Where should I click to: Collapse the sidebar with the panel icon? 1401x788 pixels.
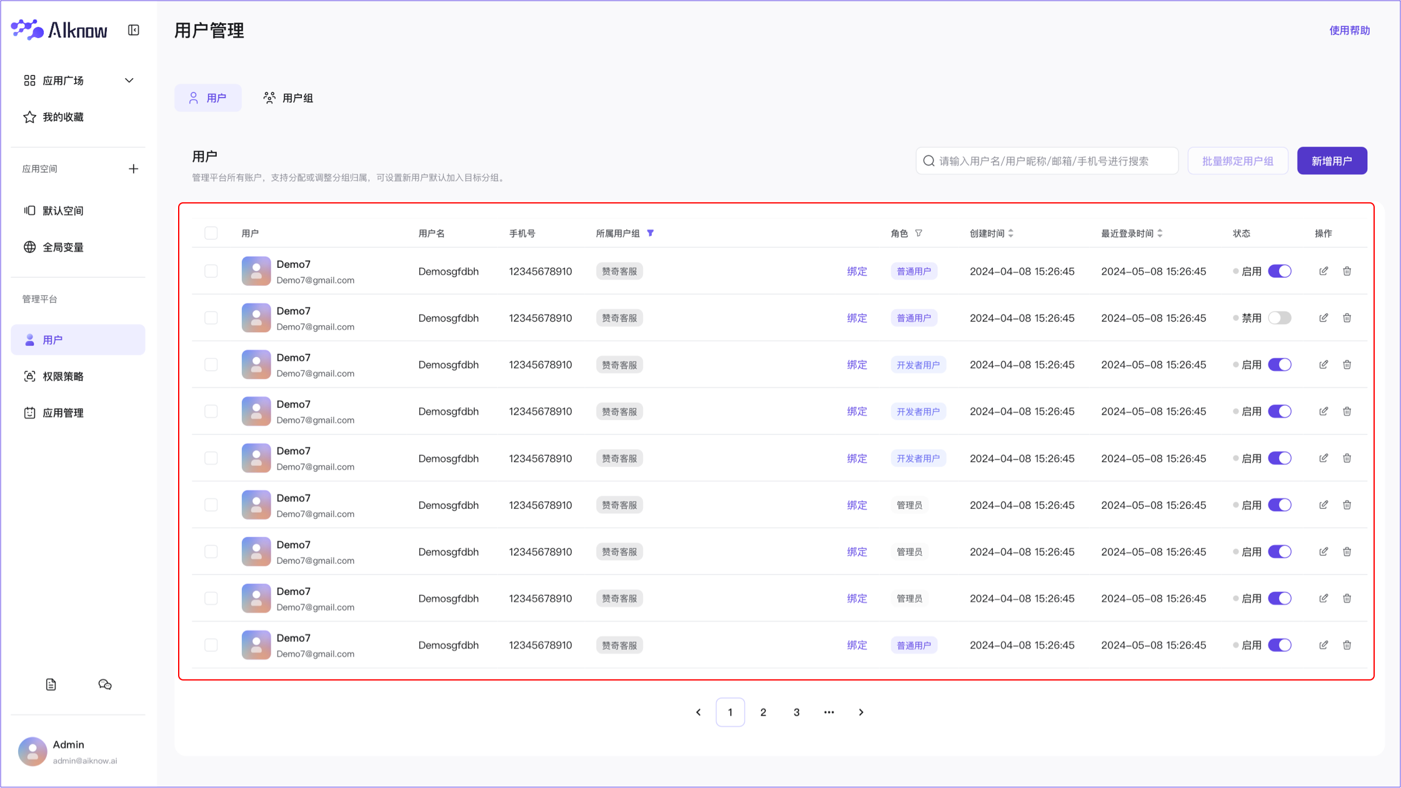pyautogui.click(x=134, y=30)
